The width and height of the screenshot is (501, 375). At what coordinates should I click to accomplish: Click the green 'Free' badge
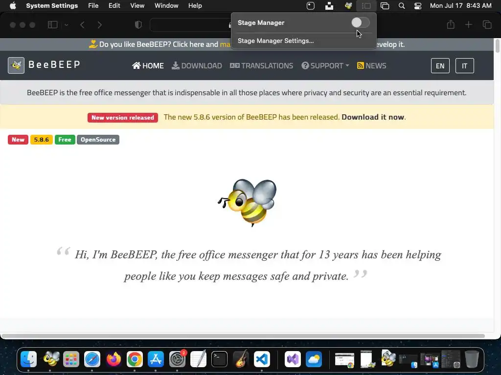pyautogui.click(x=65, y=140)
